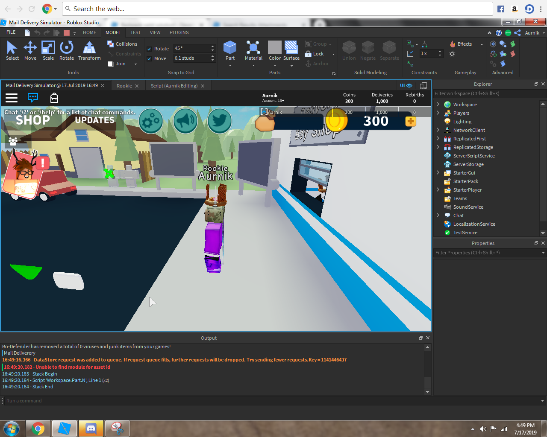Disable the Move snap checkbox
This screenshot has height=437, width=547.
pyautogui.click(x=149, y=58)
